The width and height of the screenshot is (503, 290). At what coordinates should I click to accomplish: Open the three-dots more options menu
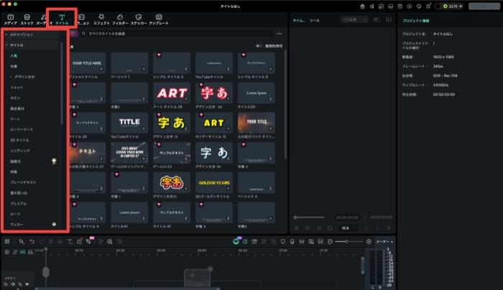(x=280, y=34)
